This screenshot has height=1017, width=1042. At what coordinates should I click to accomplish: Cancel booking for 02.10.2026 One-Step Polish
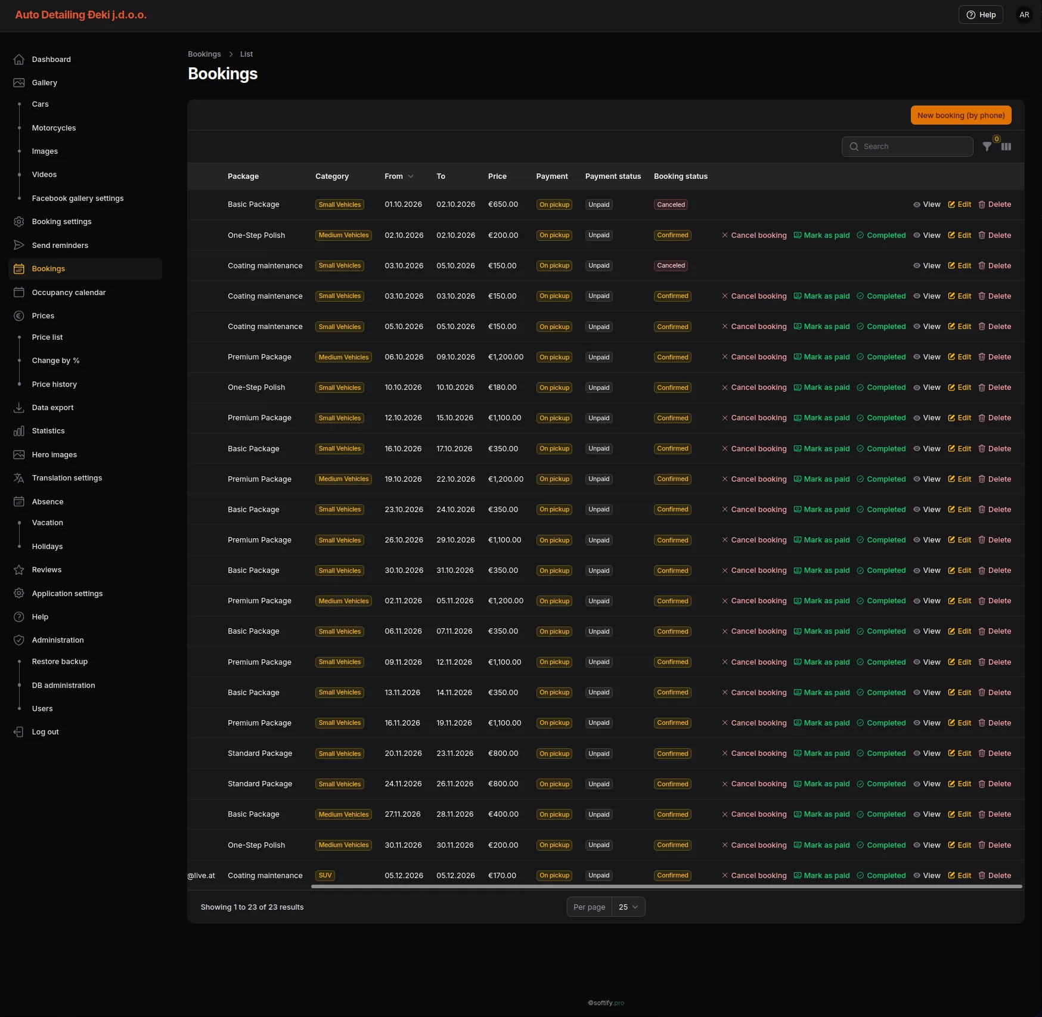(x=754, y=235)
